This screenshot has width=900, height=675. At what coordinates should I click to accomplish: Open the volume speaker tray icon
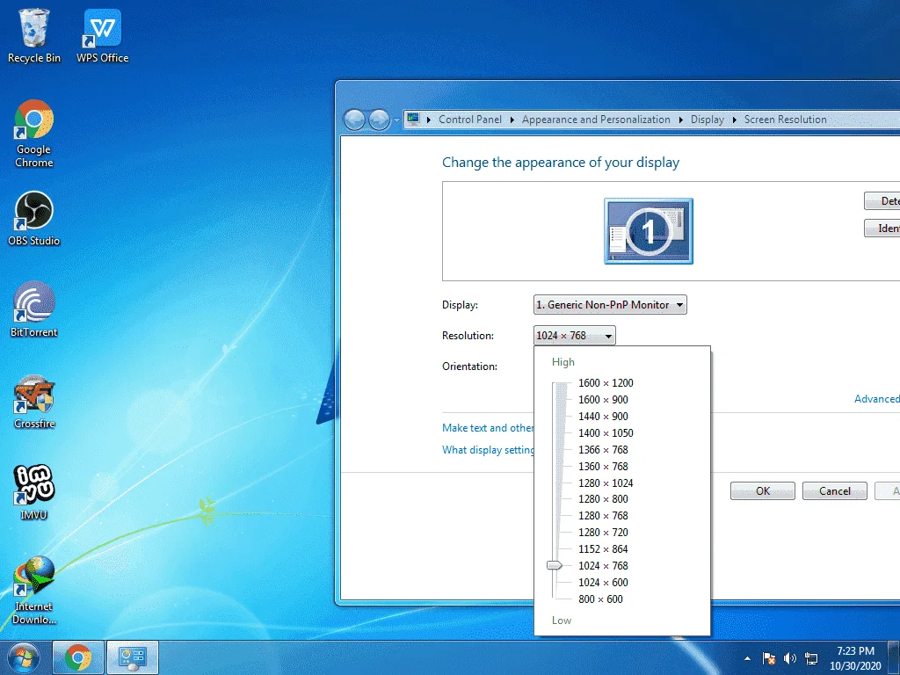pos(790,658)
